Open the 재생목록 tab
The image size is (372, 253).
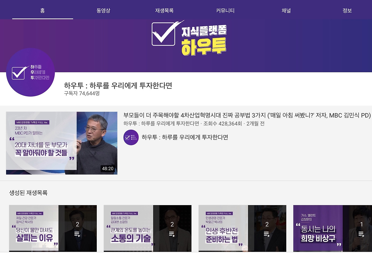pyautogui.click(x=164, y=11)
